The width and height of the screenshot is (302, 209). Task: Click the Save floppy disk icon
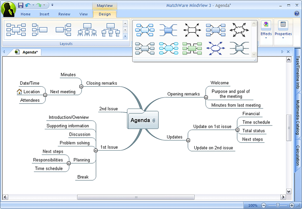click(20, 5)
